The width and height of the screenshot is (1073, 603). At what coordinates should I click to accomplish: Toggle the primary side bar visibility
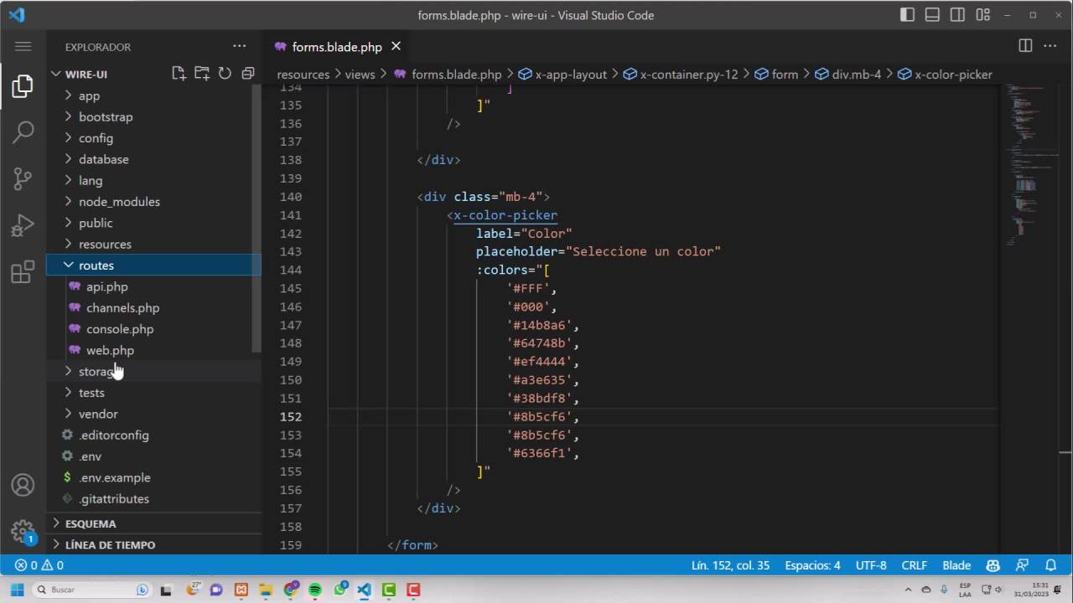click(908, 15)
